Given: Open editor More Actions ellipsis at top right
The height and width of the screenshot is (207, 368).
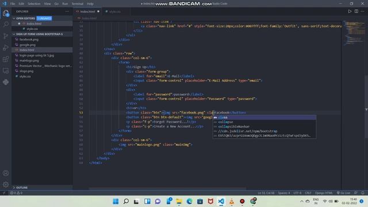Looking at the screenshot, I should 362,11.
